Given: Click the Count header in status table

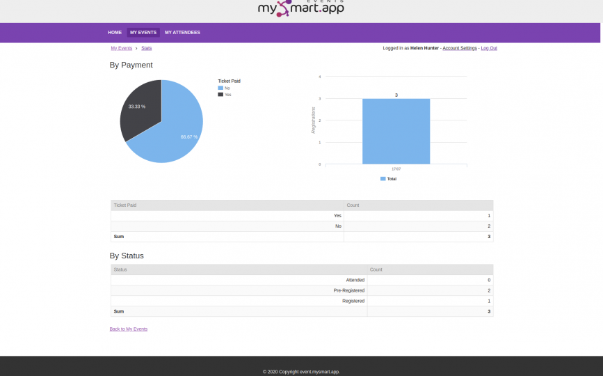Looking at the screenshot, I should pos(430,269).
